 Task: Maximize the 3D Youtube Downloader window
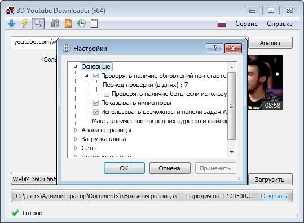pyautogui.click(x=271, y=11)
